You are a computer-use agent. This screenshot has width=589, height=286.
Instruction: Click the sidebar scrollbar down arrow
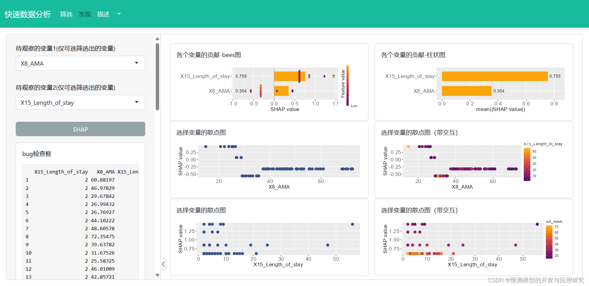pos(157,275)
